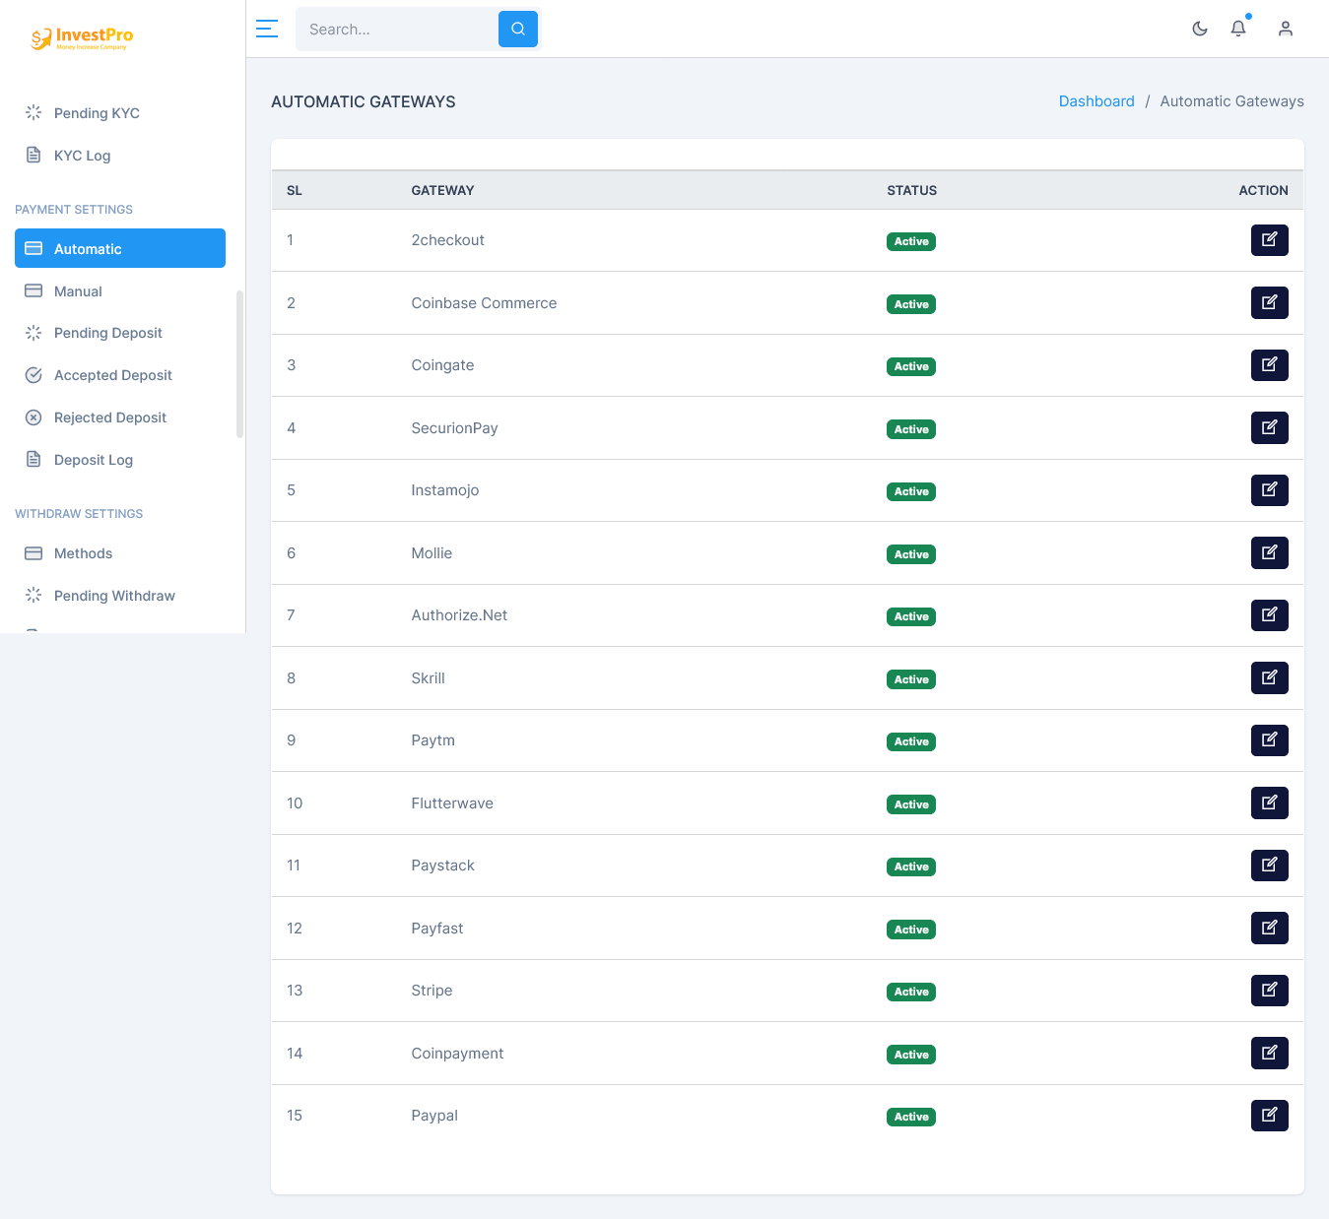Select Automatic payment settings item
This screenshot has width=1329, height=1219.
(x=120, y=248)
